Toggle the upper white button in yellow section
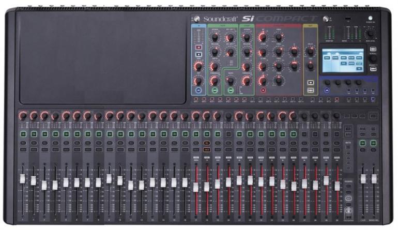Image resolution: width=398 pixels, height=230 pixels. pyautogui.click(x=310, y=83)
